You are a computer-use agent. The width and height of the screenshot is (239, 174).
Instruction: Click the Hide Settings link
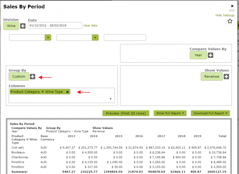(x=225, y=15)
